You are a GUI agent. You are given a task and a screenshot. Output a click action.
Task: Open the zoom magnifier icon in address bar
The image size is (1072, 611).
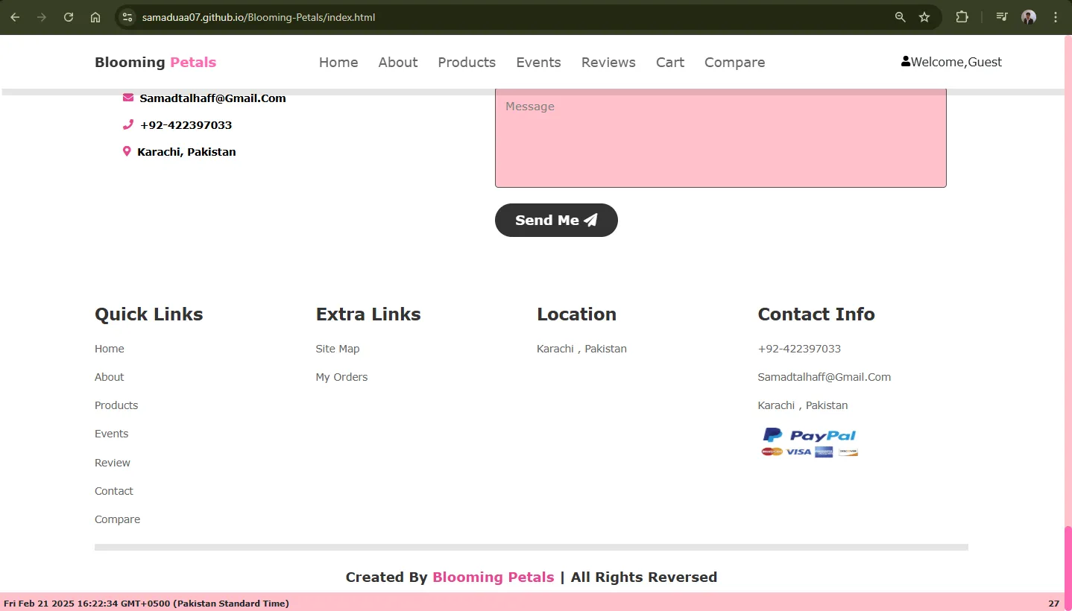pyautogui.click(x=901, y=17)
